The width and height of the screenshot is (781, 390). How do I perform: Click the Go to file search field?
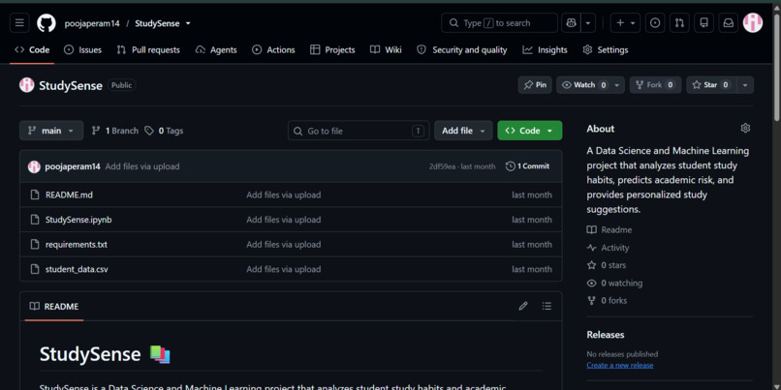pyautogui.click(x=359, y=131)
